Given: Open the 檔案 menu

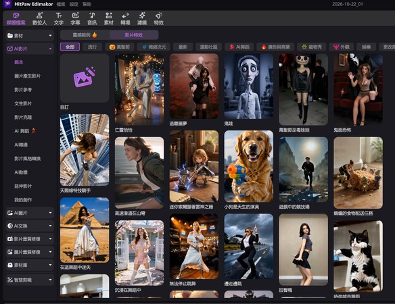Looking at the screenshot, I should (x=61, y=4).
